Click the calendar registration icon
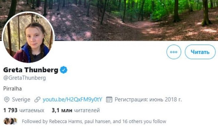The image size is (218, 129). click(109, 99)
